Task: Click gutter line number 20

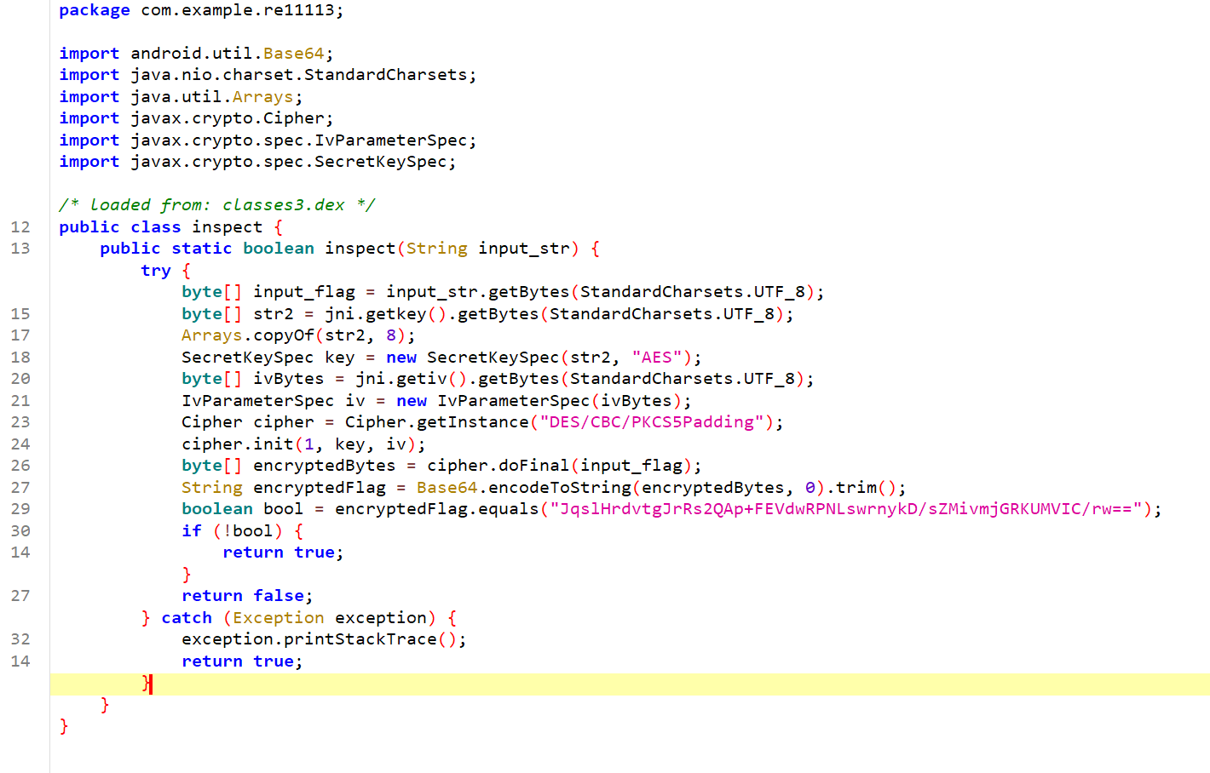Action: coord(20,379)
